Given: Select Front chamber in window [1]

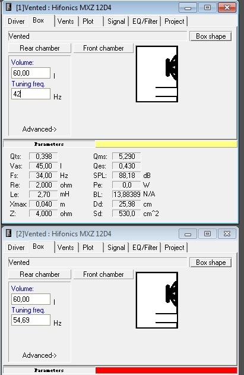Looking at the screenshot, I should [x=103, y=48].
